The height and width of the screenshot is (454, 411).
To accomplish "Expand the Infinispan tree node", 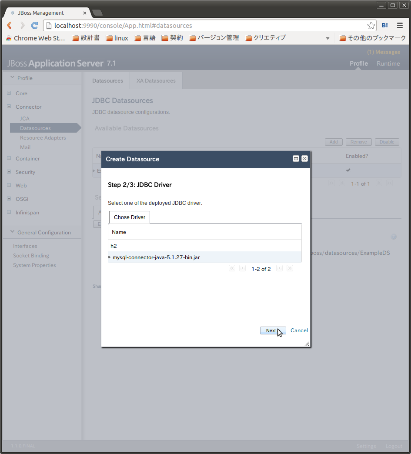I will 9,212.
